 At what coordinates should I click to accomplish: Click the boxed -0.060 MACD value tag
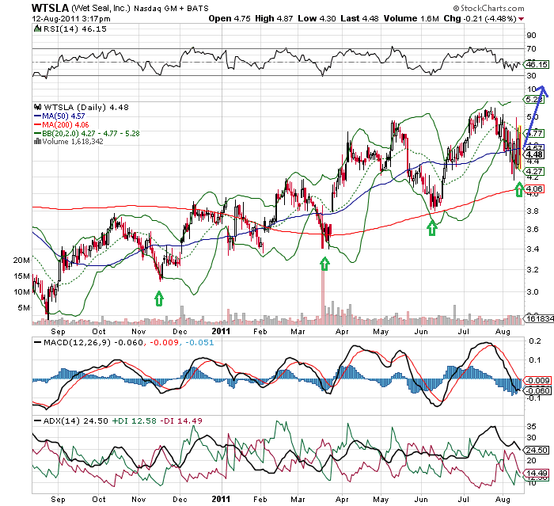pyautogui.click(x=537, y=390)
